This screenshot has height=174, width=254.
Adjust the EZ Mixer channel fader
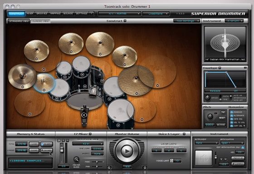click(62, 149)
